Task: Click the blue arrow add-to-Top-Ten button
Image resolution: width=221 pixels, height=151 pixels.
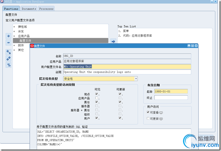Action: click(x=113, y=42)
